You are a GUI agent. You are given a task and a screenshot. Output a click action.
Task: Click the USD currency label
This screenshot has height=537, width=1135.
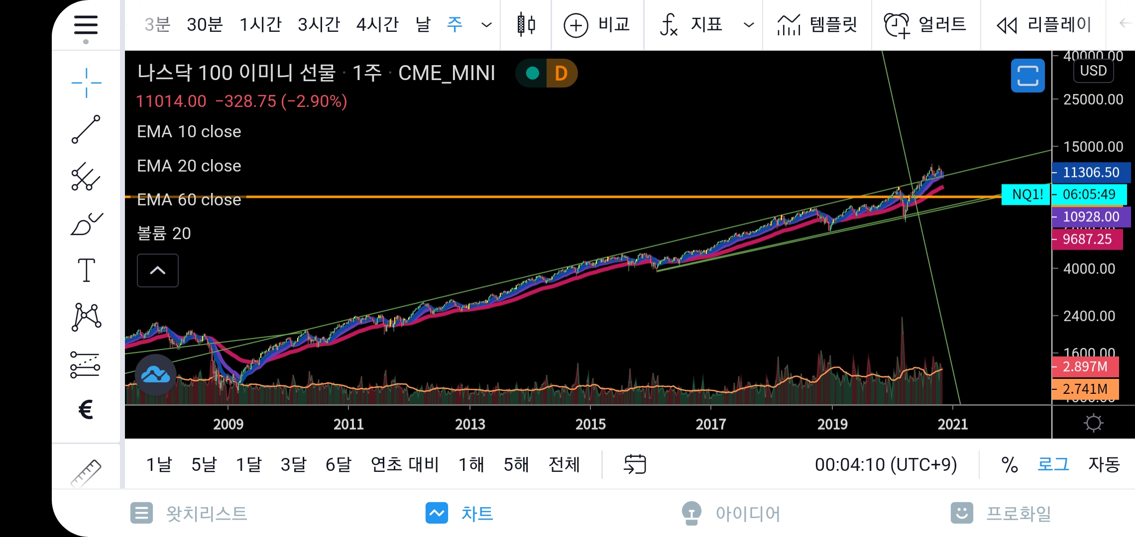click(x=1093, y=71)
